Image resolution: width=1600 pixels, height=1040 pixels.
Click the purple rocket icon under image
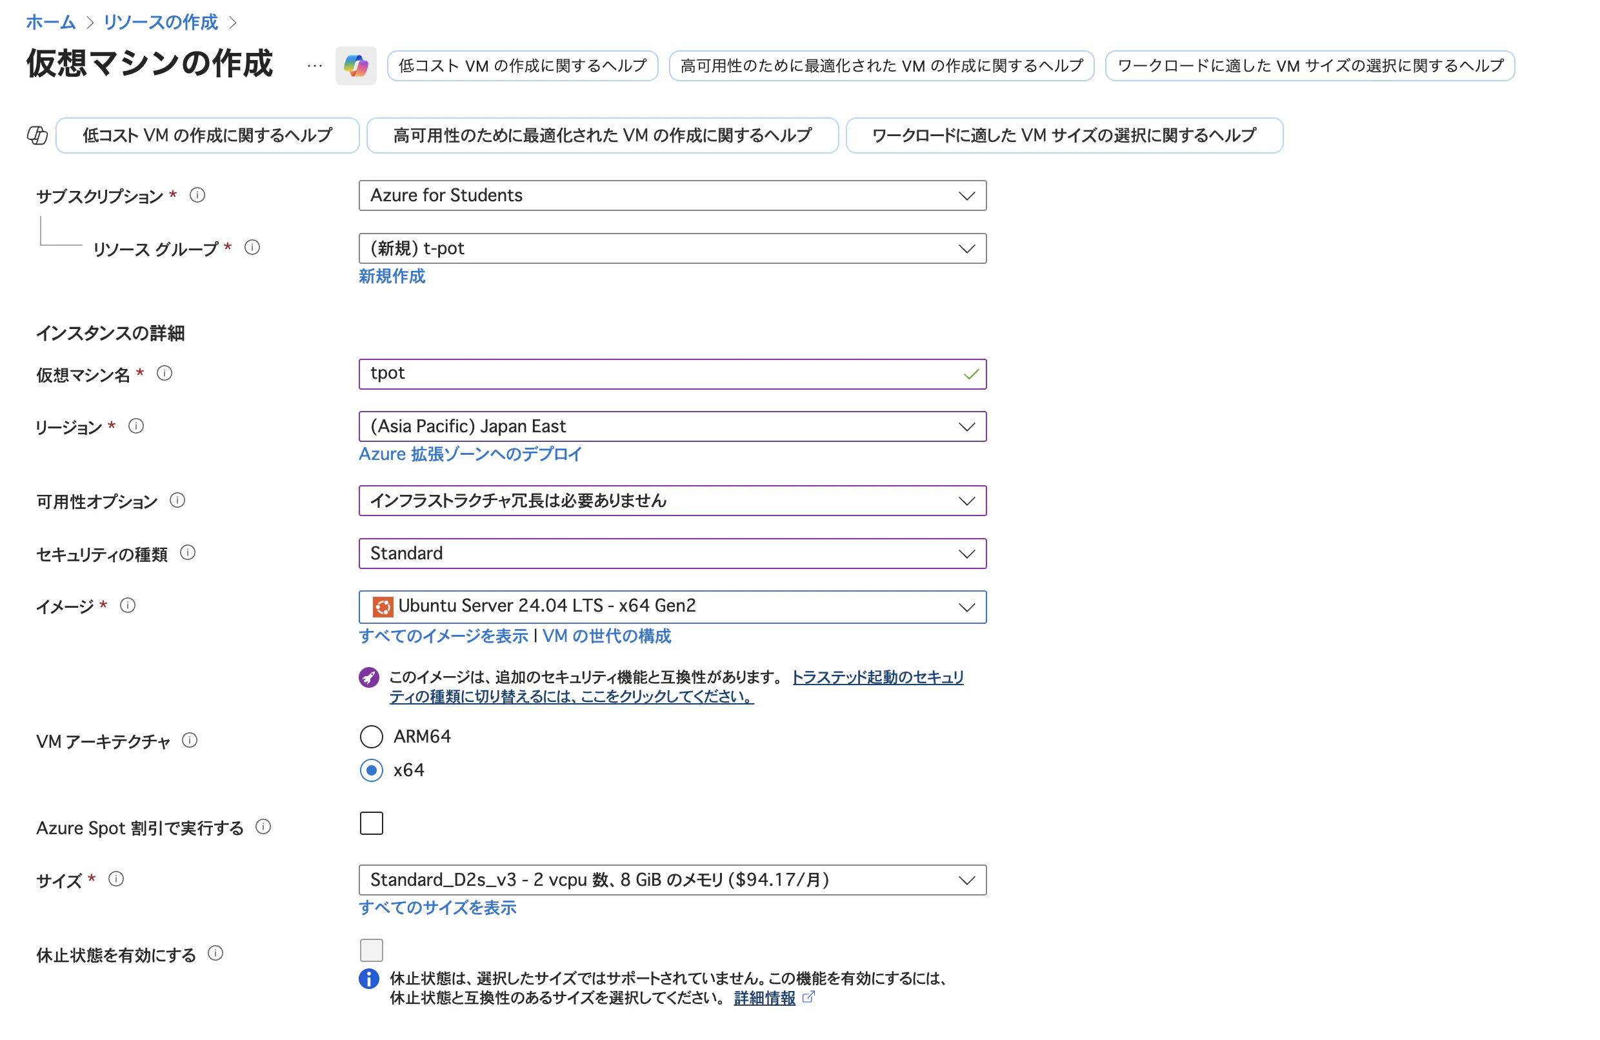pyautogui.click(x=369, y=677)
